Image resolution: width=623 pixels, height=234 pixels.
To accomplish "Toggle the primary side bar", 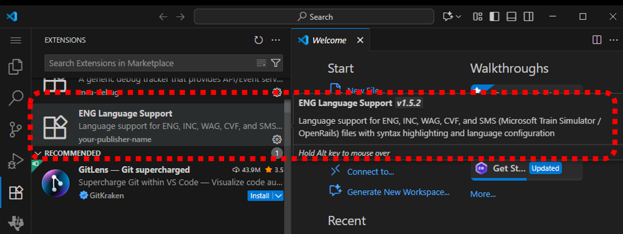I will [495, 17].
